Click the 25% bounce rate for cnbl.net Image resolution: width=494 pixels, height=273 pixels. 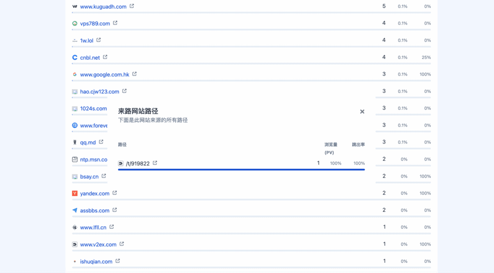pos(426,57)
